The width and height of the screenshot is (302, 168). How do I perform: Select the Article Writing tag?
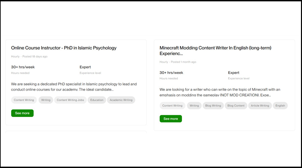[260, 106]
